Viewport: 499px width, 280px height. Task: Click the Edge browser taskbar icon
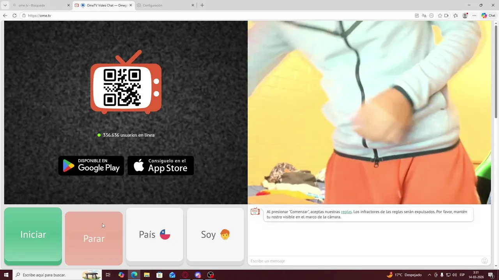[x=134, y=275]
